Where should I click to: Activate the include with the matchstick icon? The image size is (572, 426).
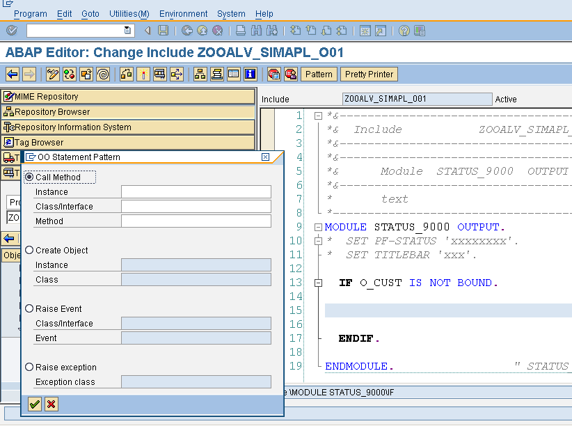pos(143,74)
